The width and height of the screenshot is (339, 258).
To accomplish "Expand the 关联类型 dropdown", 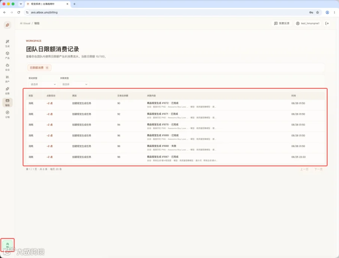I will click(75, 84).
